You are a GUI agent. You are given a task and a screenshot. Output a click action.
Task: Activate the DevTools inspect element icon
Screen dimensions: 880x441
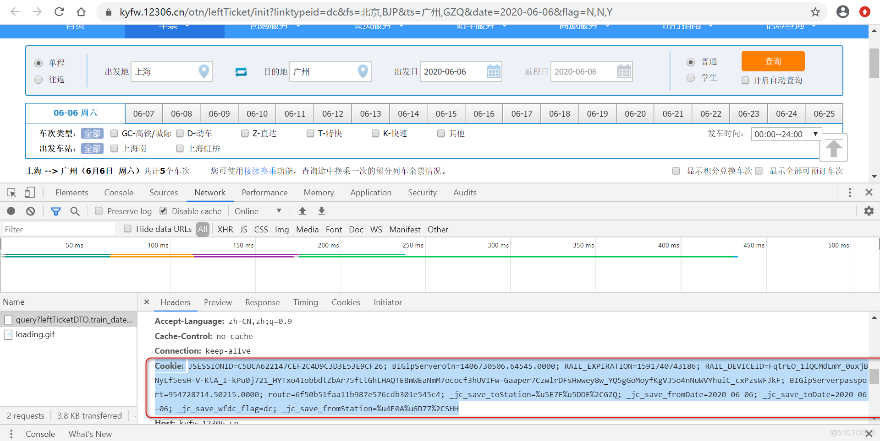11,193
